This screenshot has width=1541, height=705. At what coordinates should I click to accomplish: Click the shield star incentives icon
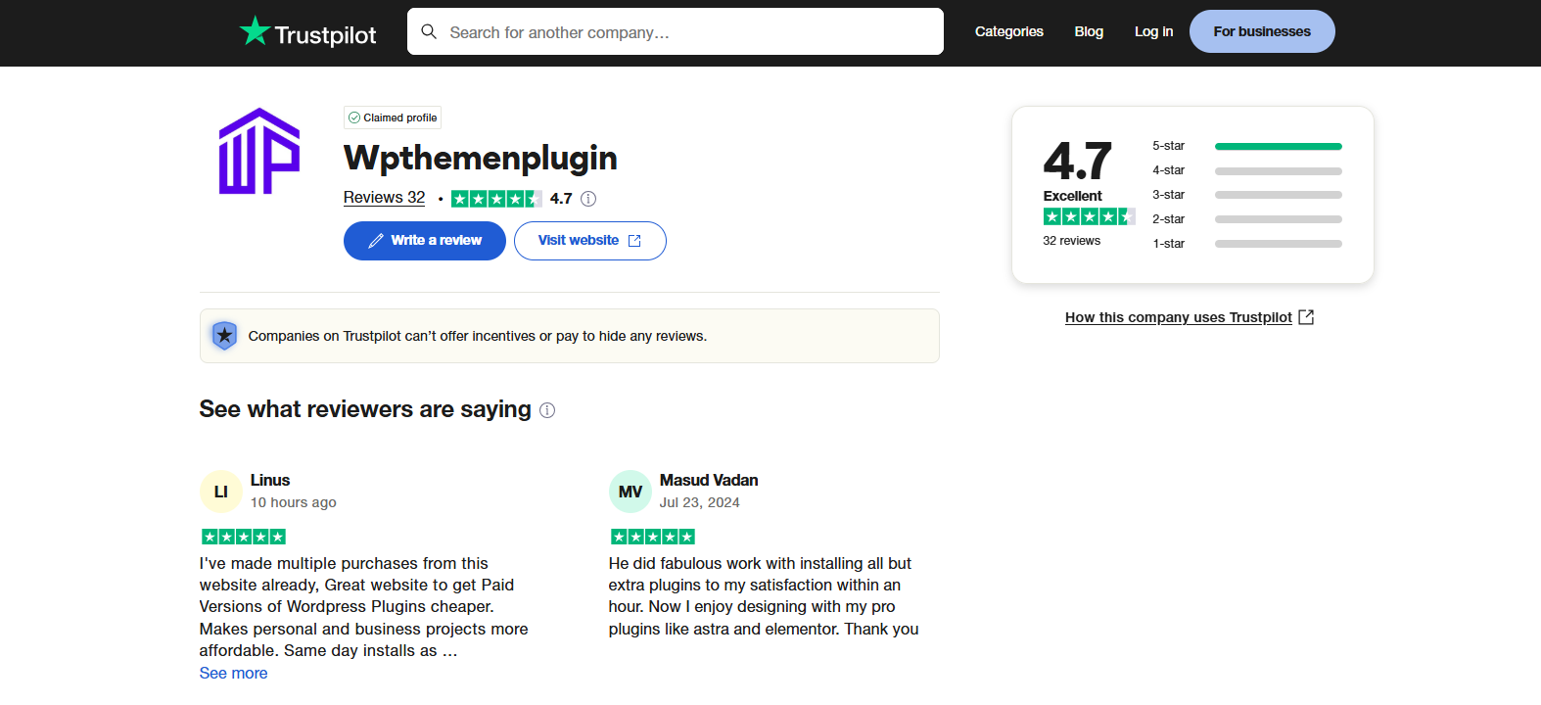(x=224, y=336)
